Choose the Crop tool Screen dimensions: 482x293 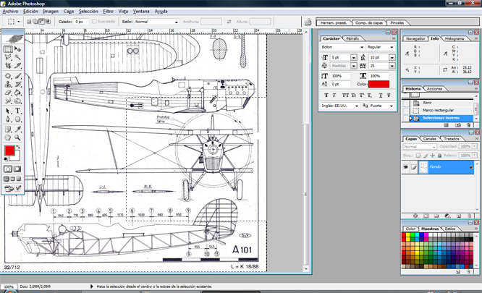click(8, 66)
